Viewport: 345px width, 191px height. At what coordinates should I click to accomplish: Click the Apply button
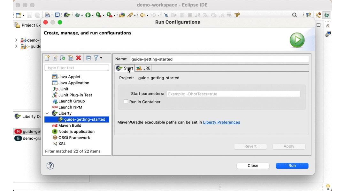pos(289,146)
